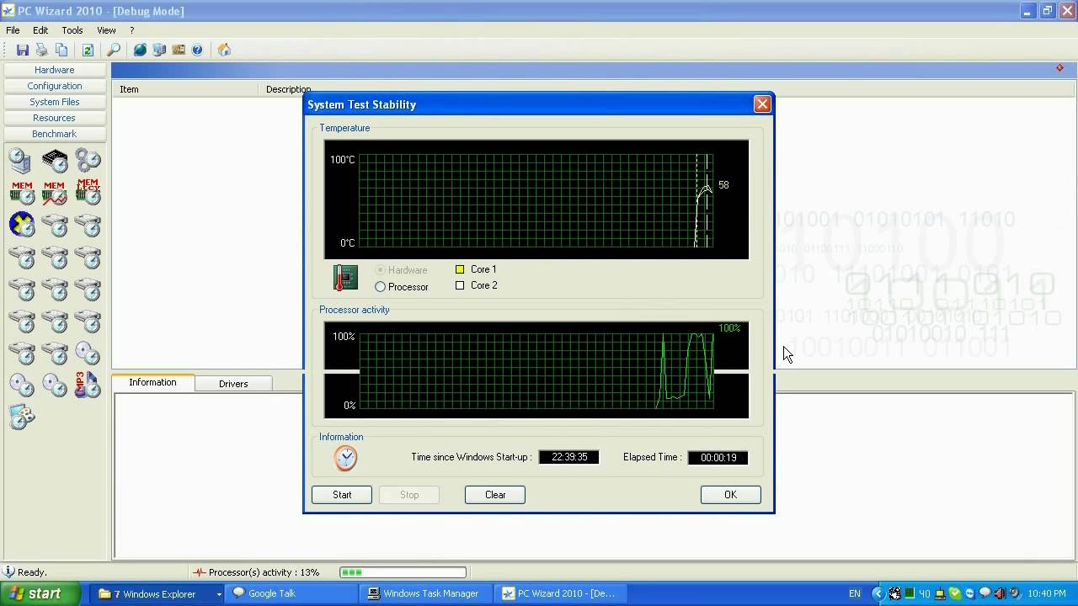Screen dimensions: 1078x606
Task: Toggle the Core 2 checkbox
Action: click(x=460, y=285)
